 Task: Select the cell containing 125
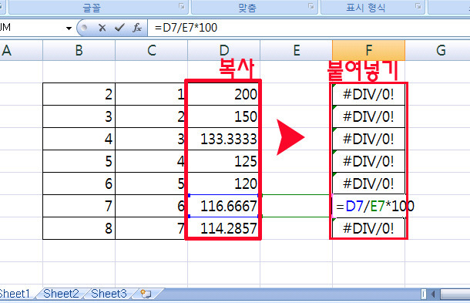pos(223,161)
